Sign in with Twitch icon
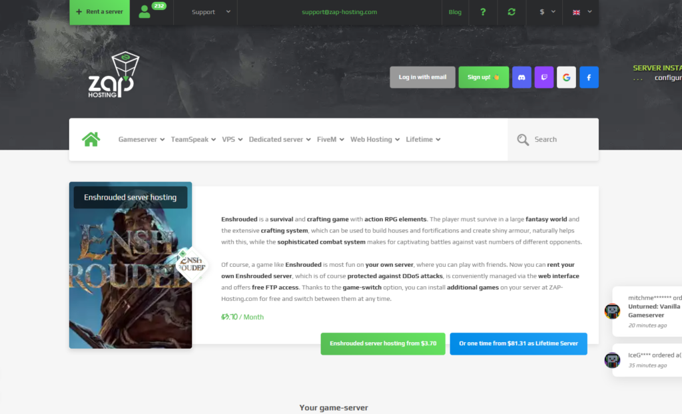 tap(543, 77)
